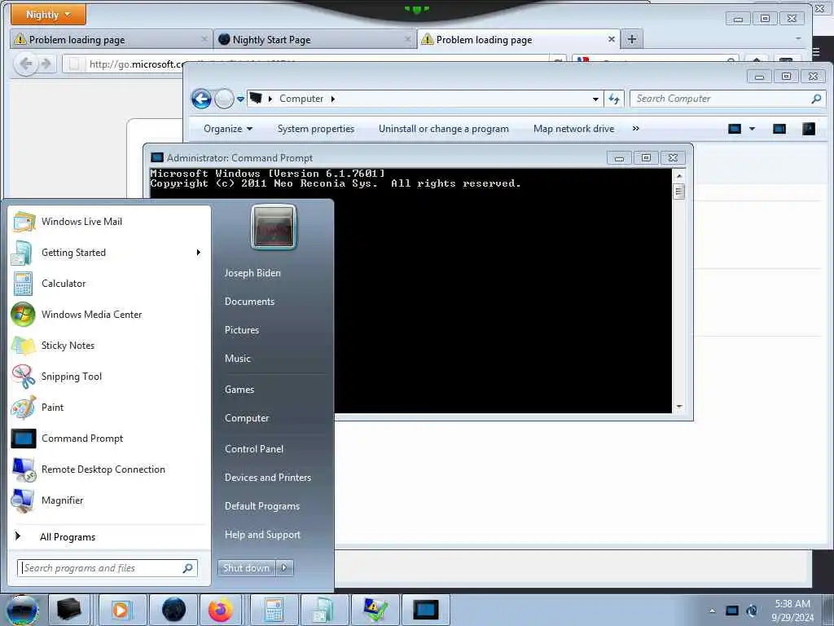Switch to Command Prompt taskbar button
Image resolution: width=834 pixels, height=626 pixels.
coord(425,610)
